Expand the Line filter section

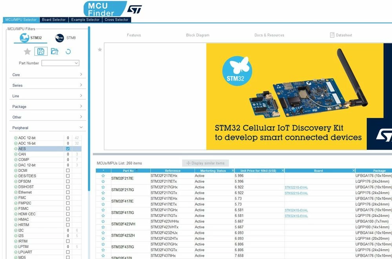pyautogui.click(x=47, y=96)
